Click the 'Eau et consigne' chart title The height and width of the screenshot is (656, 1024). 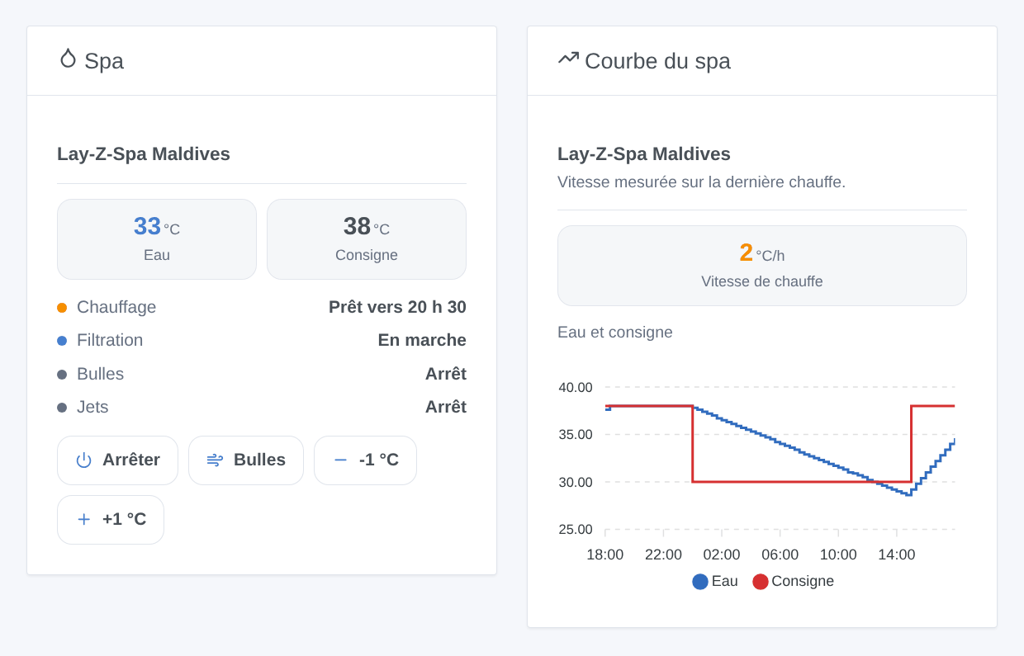click(x=615, y=332)
